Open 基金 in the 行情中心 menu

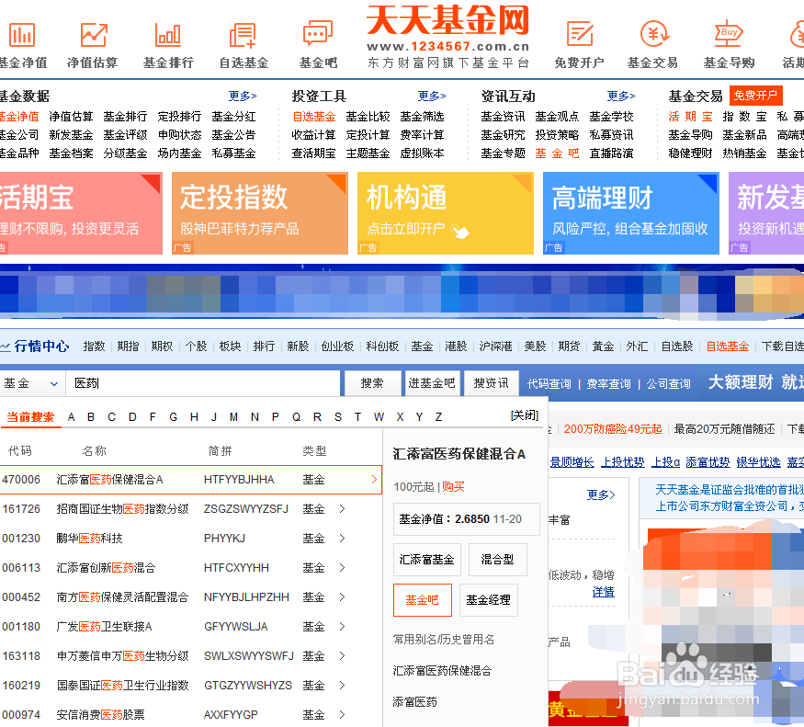(422, 346)
